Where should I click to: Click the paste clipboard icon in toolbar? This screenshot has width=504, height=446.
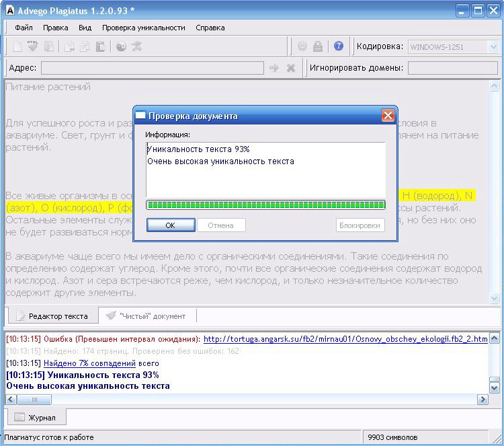100,46
